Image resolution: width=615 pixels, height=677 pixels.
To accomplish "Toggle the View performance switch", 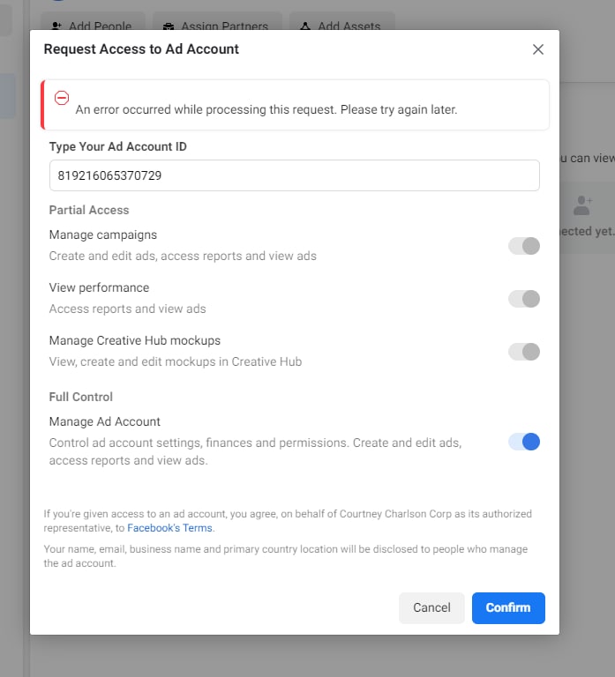I will coord(524,299).
